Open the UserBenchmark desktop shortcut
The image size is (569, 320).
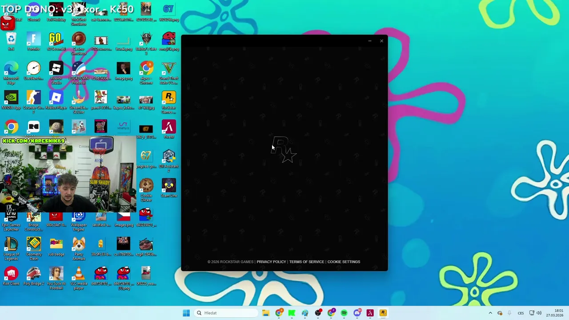(x=34, y=71)
